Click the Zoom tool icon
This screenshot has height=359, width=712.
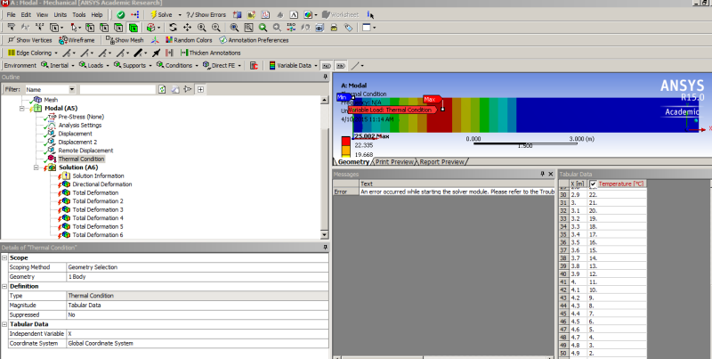[202, 28]
